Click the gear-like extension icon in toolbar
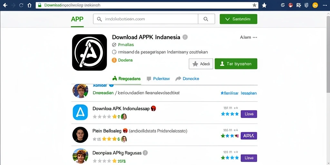Image resolution: width=330 pixels, height=165 pixels. (x=306, y=5)
